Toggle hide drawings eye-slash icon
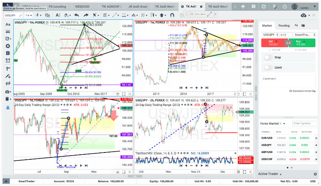Viewport: 321px width, 186px height. (x=8, y=83)
